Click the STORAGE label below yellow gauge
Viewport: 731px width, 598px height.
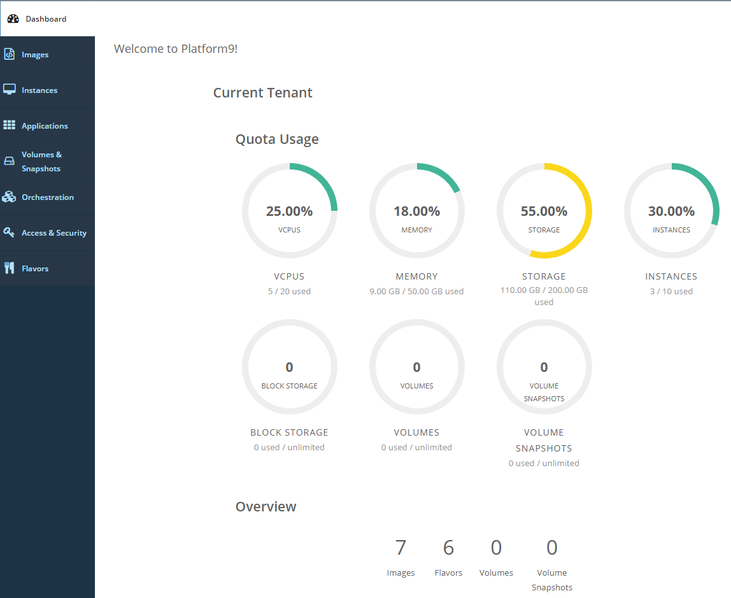click(x=544, y=276)
